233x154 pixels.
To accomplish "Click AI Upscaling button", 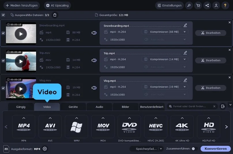I will click(57, 5).
